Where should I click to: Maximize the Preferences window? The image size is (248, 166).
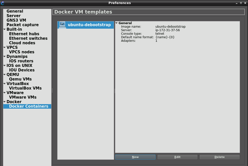coord(241,3)
